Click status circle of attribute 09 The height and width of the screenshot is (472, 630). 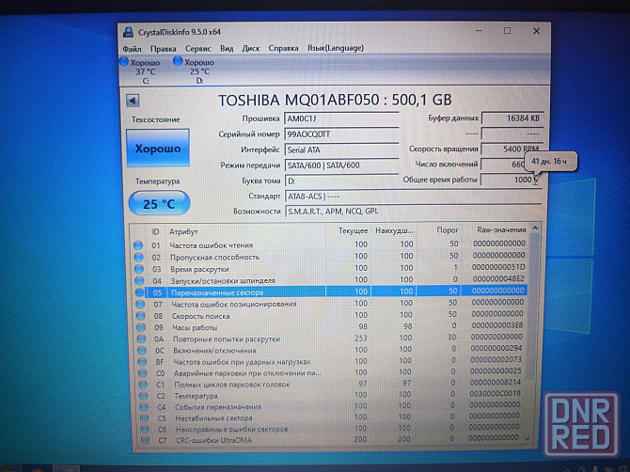(141, 327)
